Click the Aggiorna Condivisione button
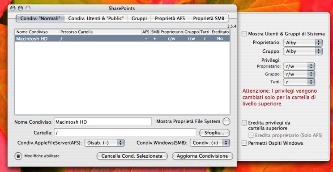Image resolution: width=333 pixels, height=172 pixels. (202, 156)
